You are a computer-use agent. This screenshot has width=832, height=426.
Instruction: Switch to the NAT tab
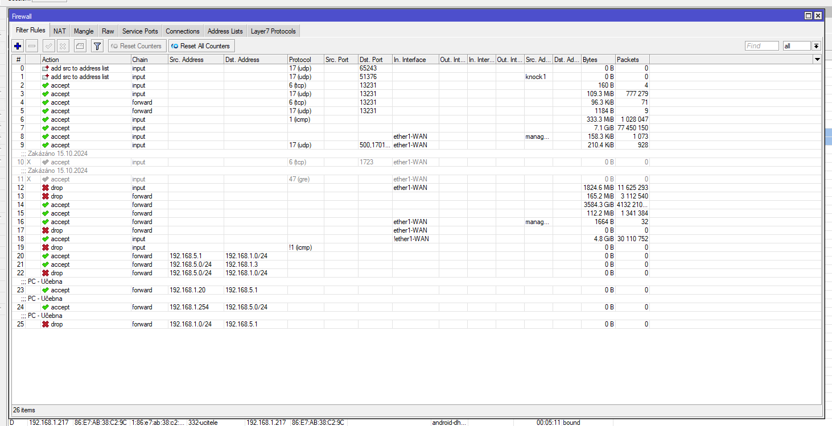point(60,31)
